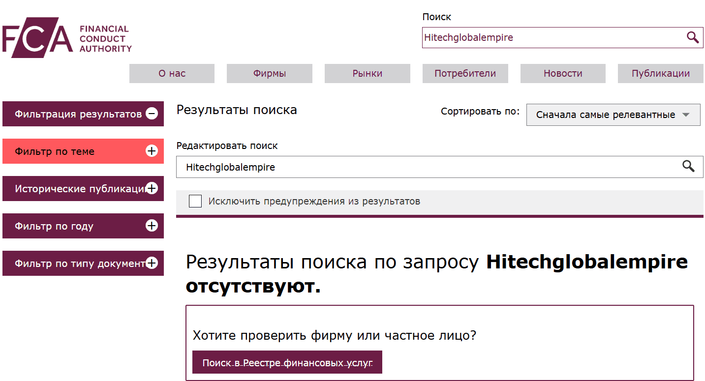This screenshot has height=381, width=705.
Task: Open the Новости menu
Action: pyautogui.click(x=563, y=73)
